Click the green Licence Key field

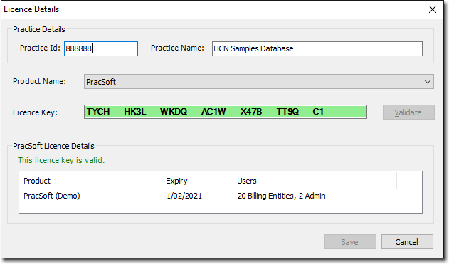226,112
